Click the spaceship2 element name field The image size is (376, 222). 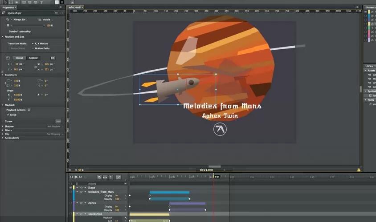point(30,13)
